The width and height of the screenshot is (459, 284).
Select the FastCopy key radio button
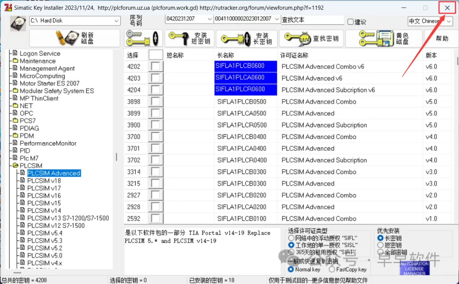pyautogui.click(x=331, y=270)
